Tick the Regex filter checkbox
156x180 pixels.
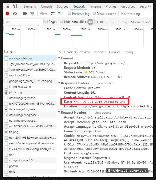coord(46,22)
